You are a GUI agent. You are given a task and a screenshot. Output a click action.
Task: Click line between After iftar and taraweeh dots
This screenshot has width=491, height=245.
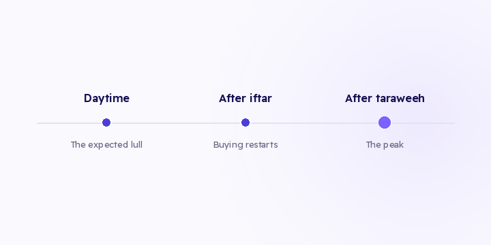point(314,123)
